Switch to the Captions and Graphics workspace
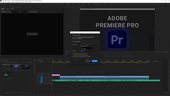 coord(96,4)
